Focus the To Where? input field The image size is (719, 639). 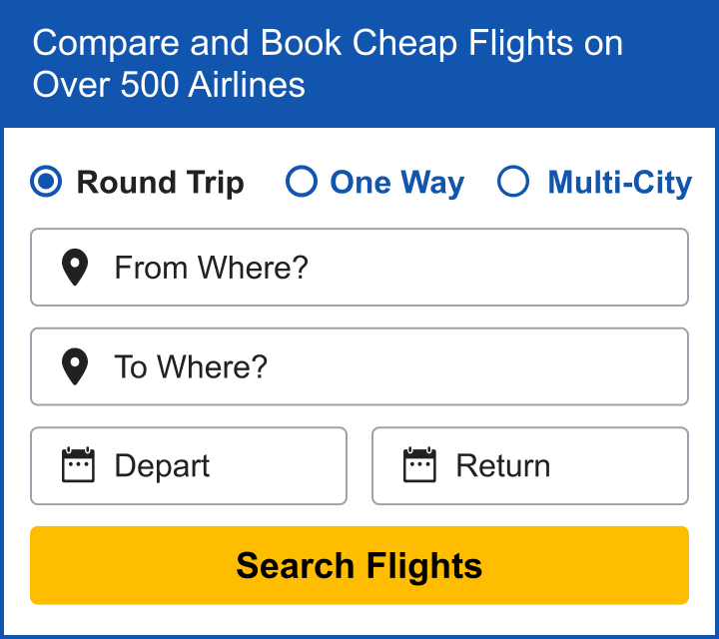point(359,366)
